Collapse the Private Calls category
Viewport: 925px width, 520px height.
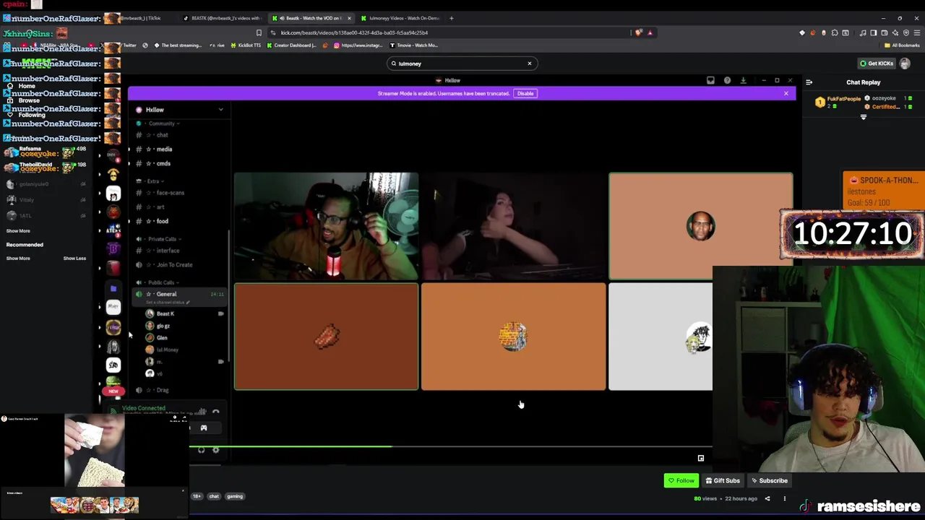[165, 239]
